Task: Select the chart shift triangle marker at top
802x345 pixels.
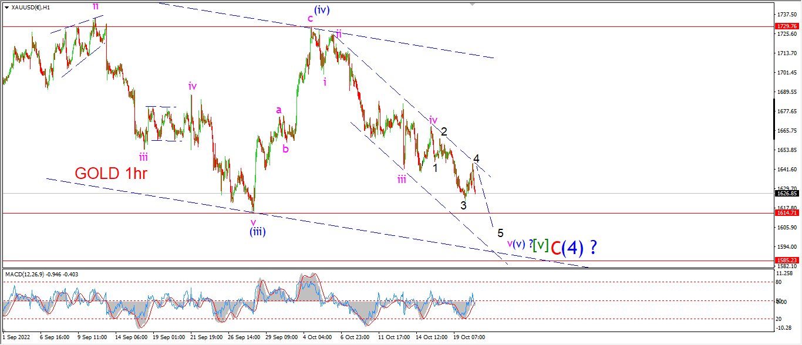Action: (471, 4)
